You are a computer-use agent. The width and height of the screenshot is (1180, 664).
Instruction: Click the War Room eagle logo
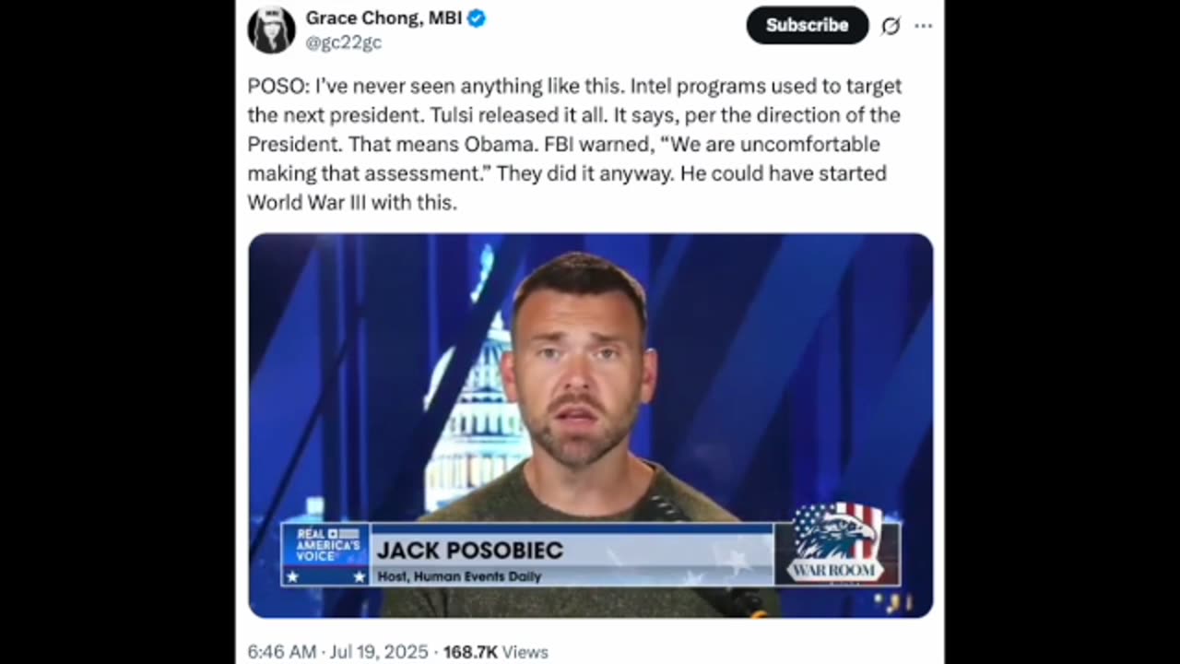coord(837,543)
